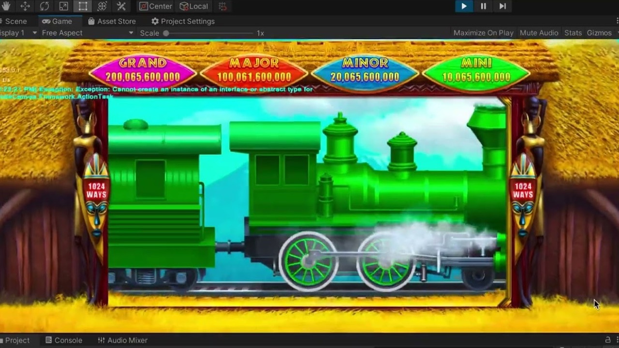This screenshot has width=619, height=348.
Task: Select the Hand tool
Action: click(6, 6)
